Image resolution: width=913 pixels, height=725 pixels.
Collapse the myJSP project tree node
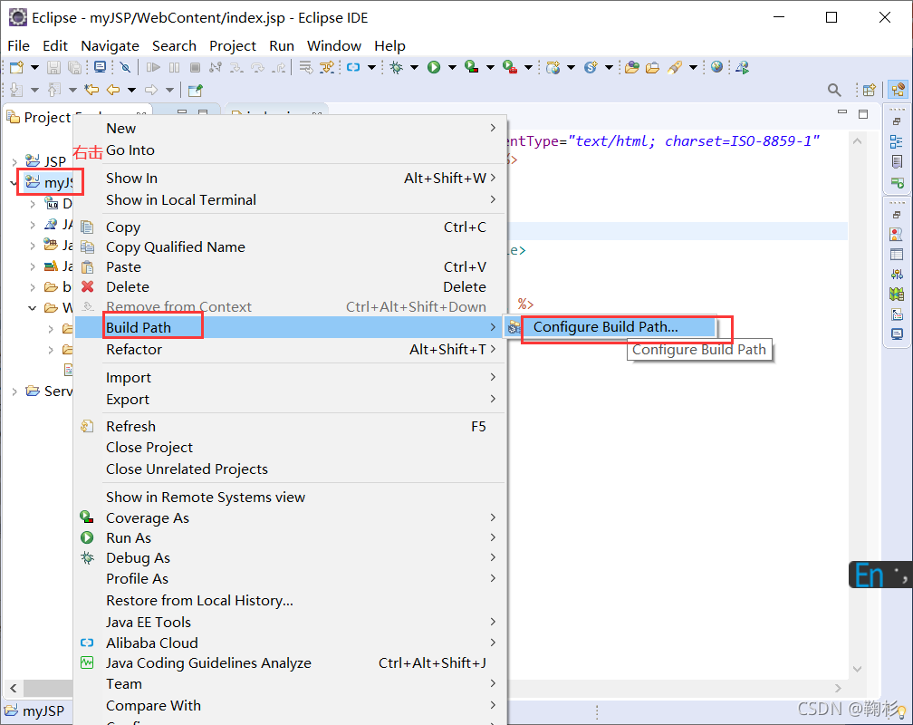14,183
